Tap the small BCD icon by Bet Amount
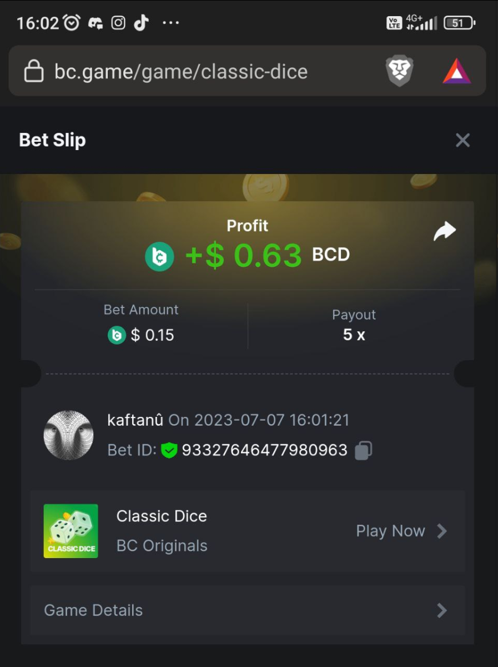498x667 pixels. [117, 335]
